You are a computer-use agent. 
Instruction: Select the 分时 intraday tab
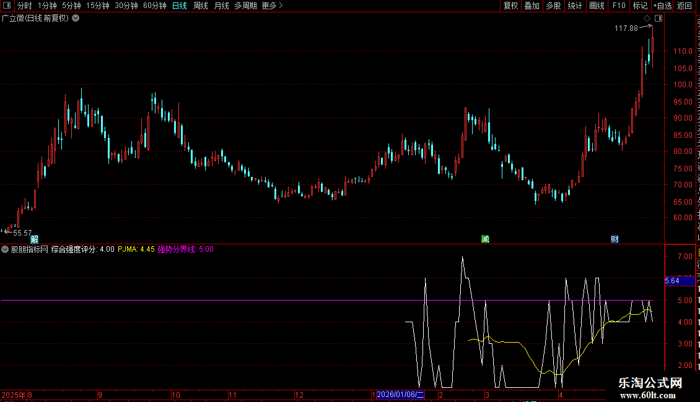click(x=25, y=6)
